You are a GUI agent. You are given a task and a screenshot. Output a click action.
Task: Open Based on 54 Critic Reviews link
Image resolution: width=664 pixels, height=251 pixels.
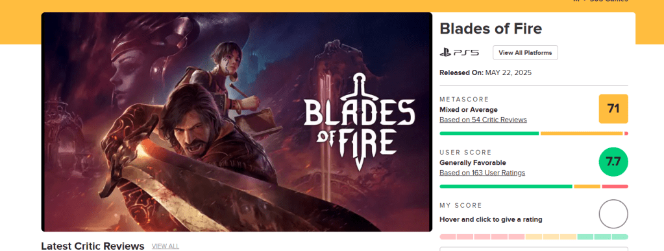click(x=483, y=120)
